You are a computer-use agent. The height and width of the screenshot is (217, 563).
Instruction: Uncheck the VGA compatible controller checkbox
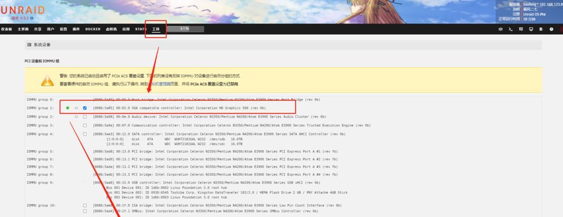(85, 108)
